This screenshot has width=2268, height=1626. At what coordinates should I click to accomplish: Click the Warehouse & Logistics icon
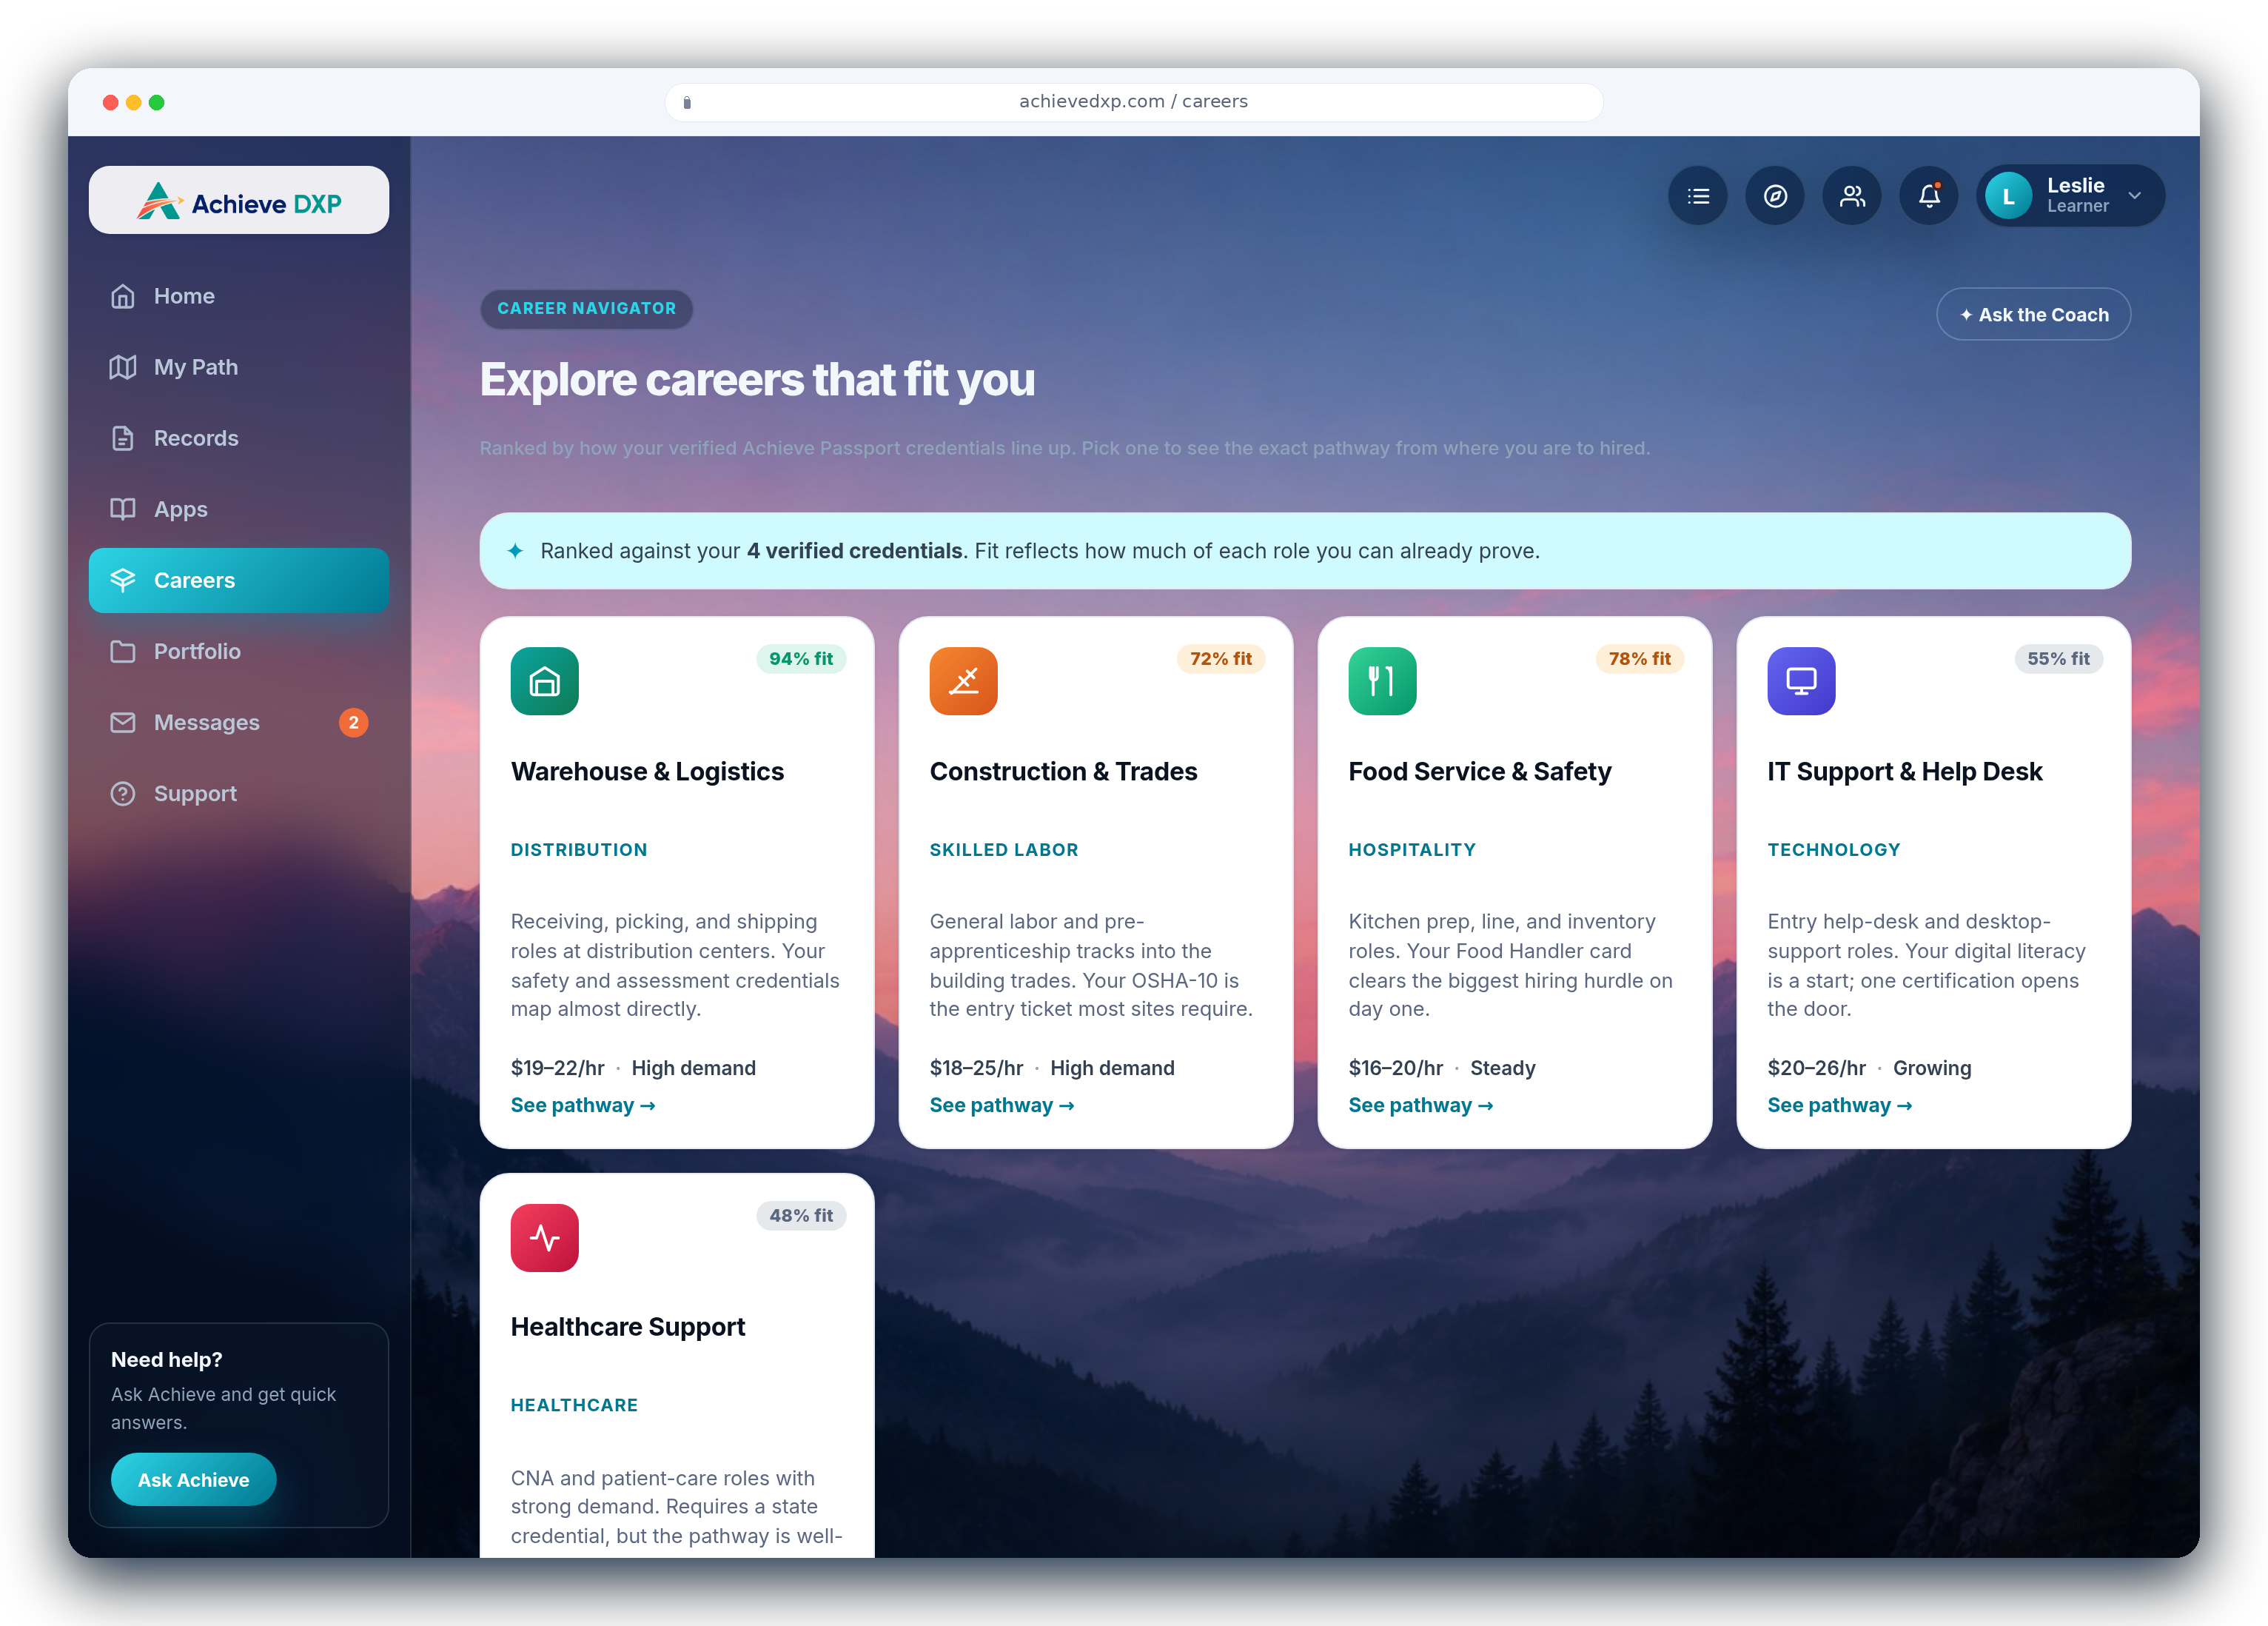click(544, 681)
